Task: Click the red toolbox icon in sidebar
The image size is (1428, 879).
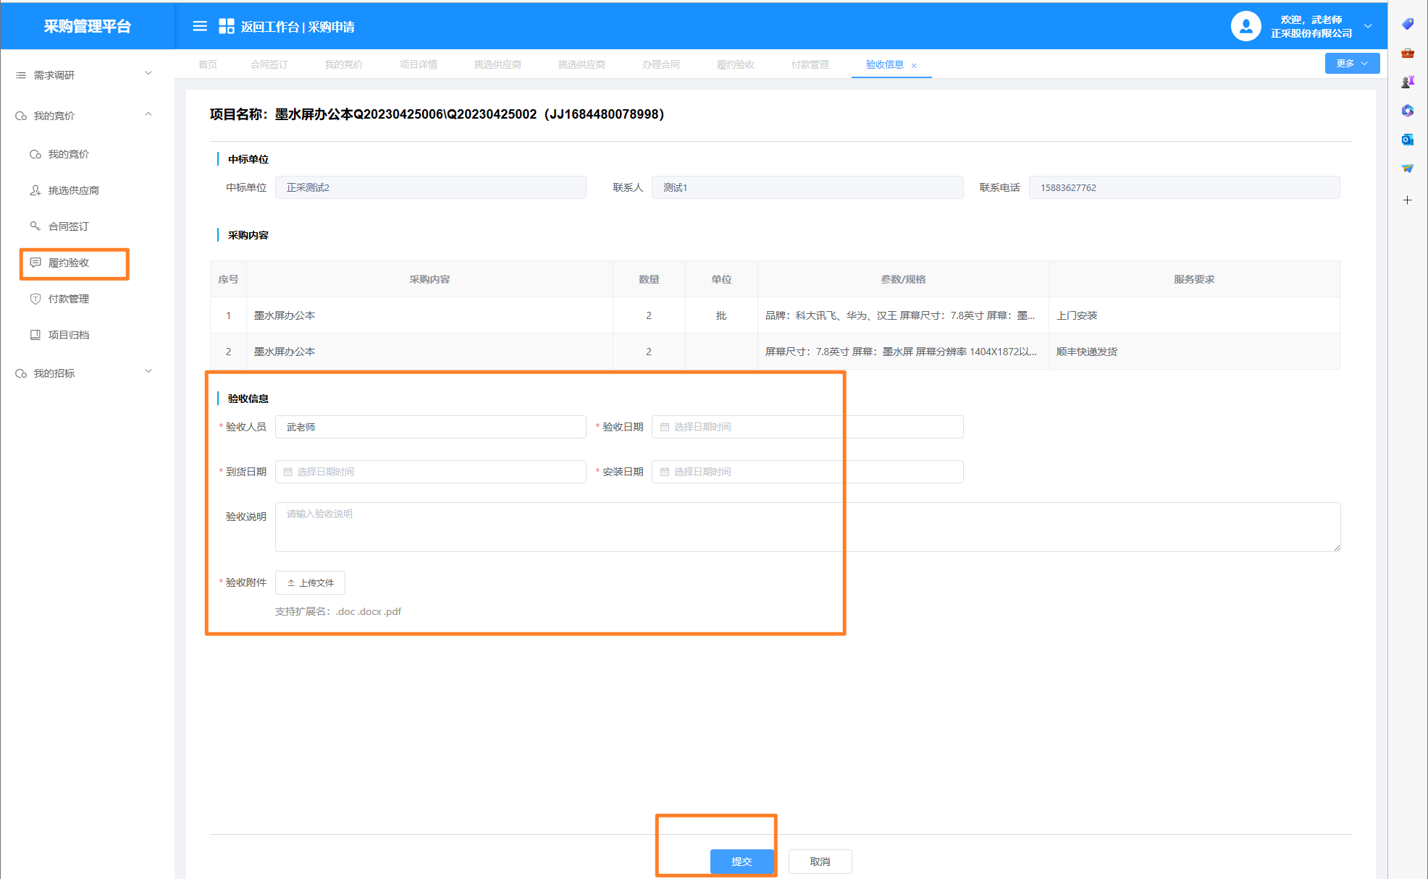Action: tap(1407, 53)
